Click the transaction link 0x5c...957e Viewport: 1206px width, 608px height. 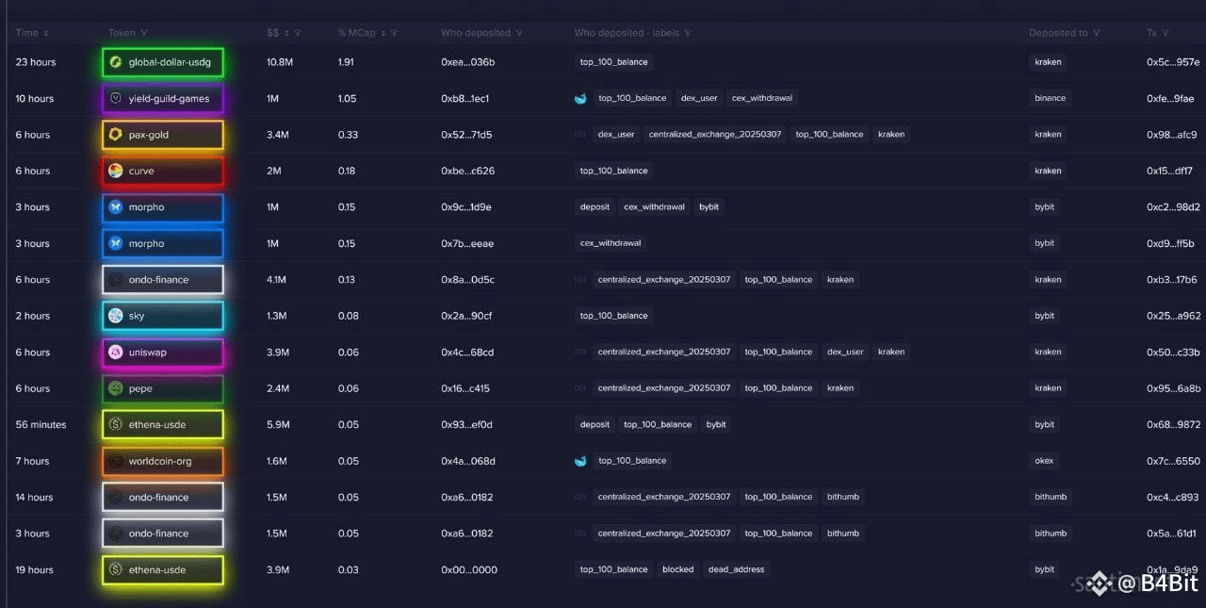1173,62
